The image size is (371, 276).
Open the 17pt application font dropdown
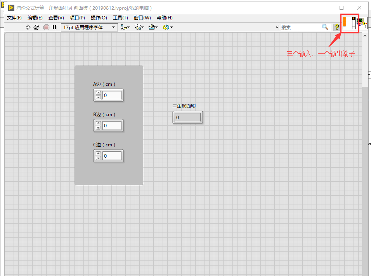pos(89,28)
